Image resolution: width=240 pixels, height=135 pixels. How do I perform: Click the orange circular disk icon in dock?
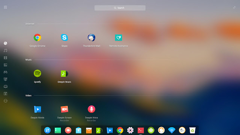(161, 130)
